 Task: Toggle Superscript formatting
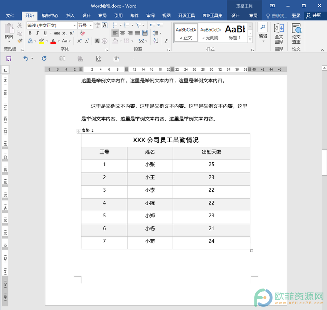pyautogui.click(x=72, y=33)
